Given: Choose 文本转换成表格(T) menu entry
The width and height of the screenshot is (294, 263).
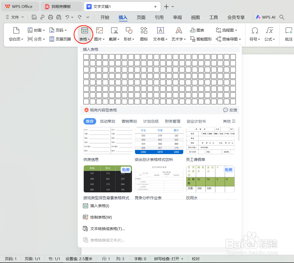Looking at the screenshot, I should click(104, 229).
